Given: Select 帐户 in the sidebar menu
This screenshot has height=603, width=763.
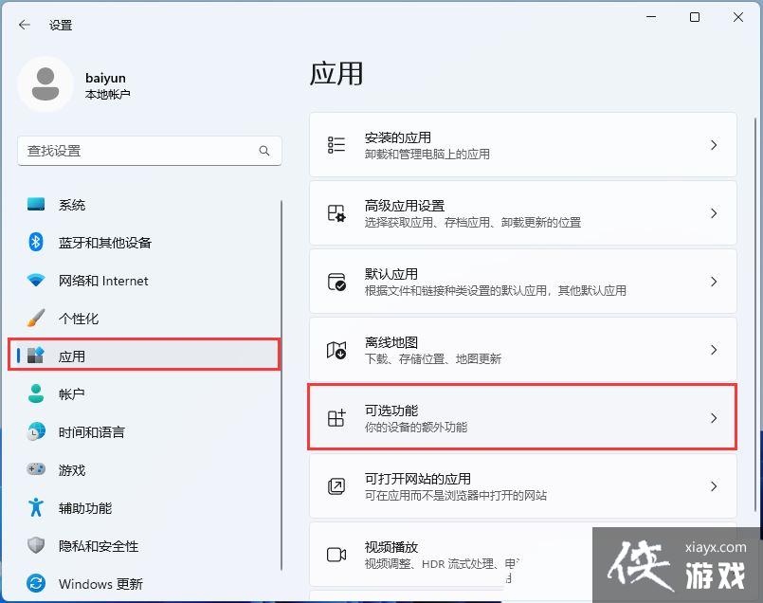Looking at the screenshot, I should point(71,394).
